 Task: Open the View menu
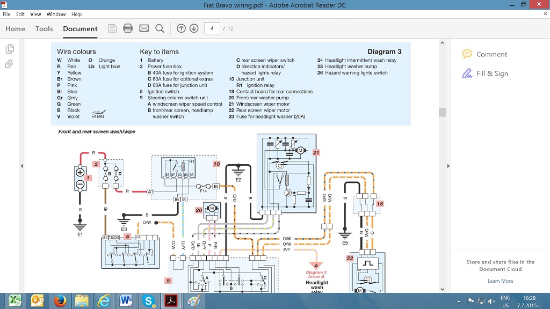click(35, 14)
